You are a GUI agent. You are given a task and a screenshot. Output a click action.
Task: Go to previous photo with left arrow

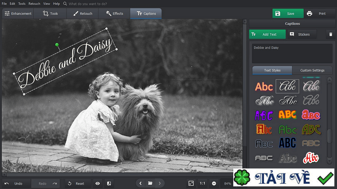[140, 183]
